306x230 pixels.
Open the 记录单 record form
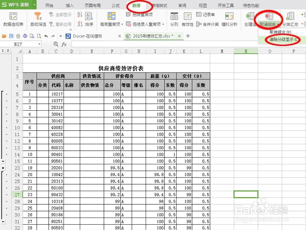tap(205, 14)
